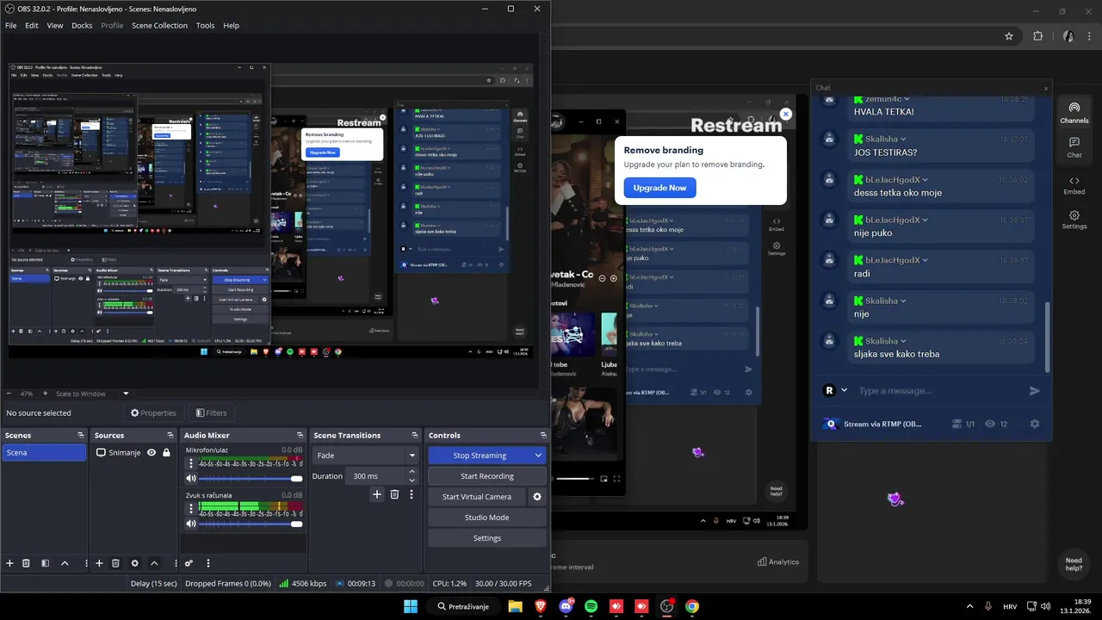The height and width of the screenshot is (620, 1102).
Task: Toggle Snimanje source lock
Action: [x=166, y=452]
